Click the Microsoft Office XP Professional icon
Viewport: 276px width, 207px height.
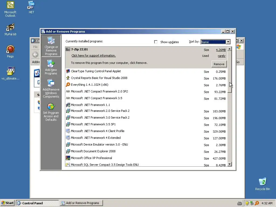tap(68, 158)
